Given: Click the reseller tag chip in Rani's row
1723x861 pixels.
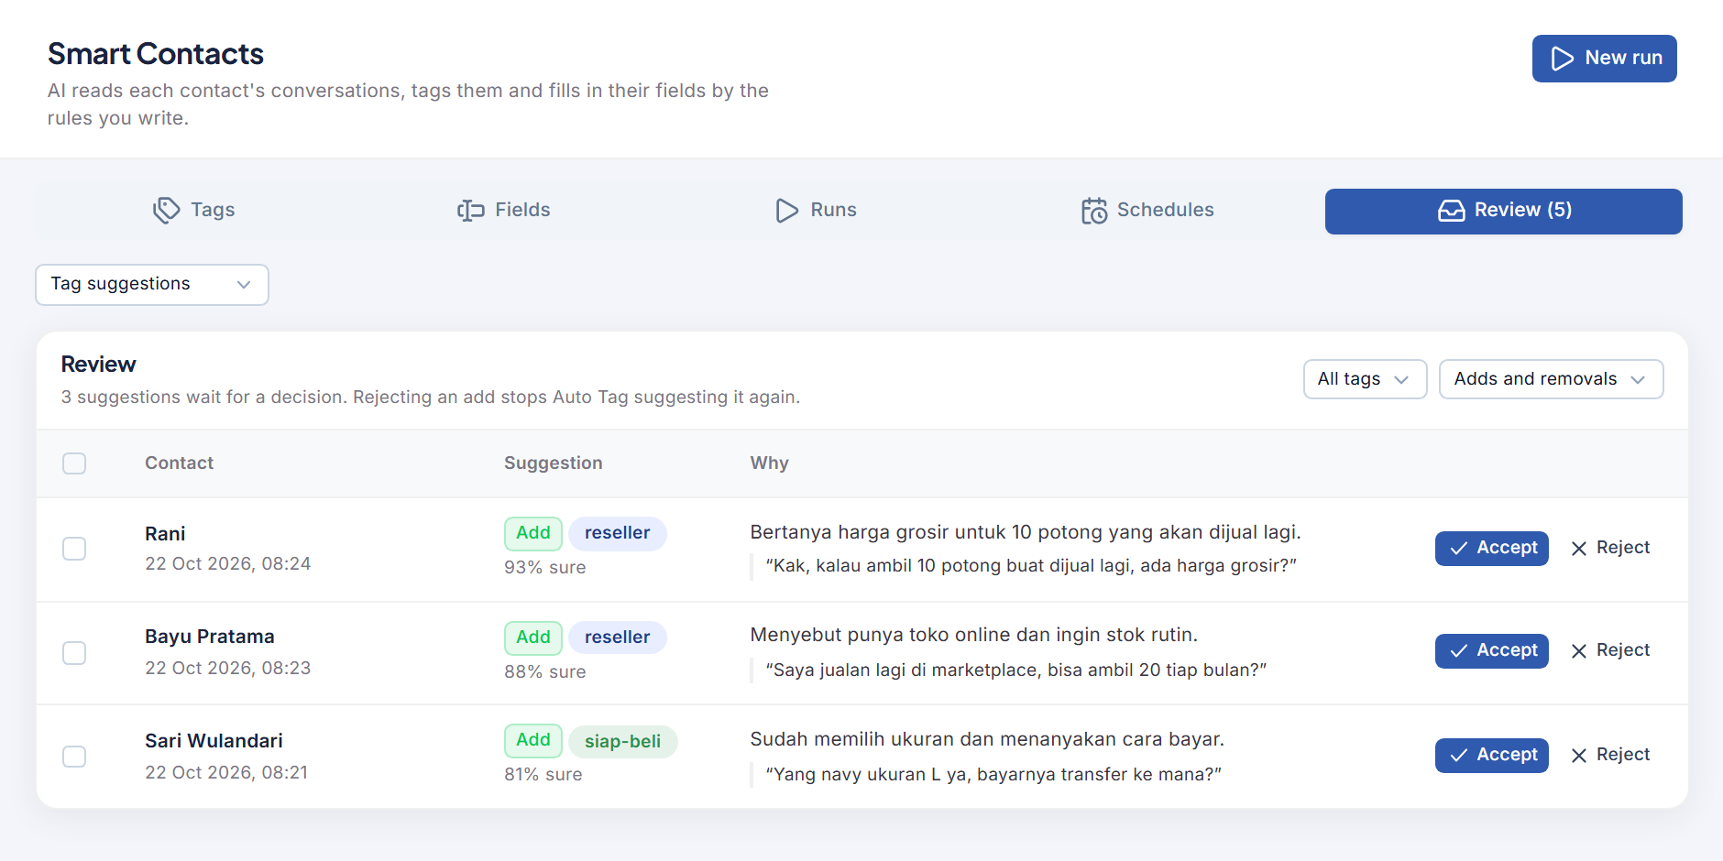Looking at the screenshot, I should 617,533.
